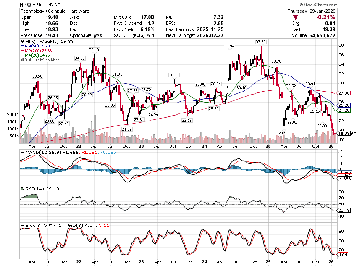This screenshot has width=357, height=266.
Task: Click the RSI(14) legend marker icon
Action: 23,189
